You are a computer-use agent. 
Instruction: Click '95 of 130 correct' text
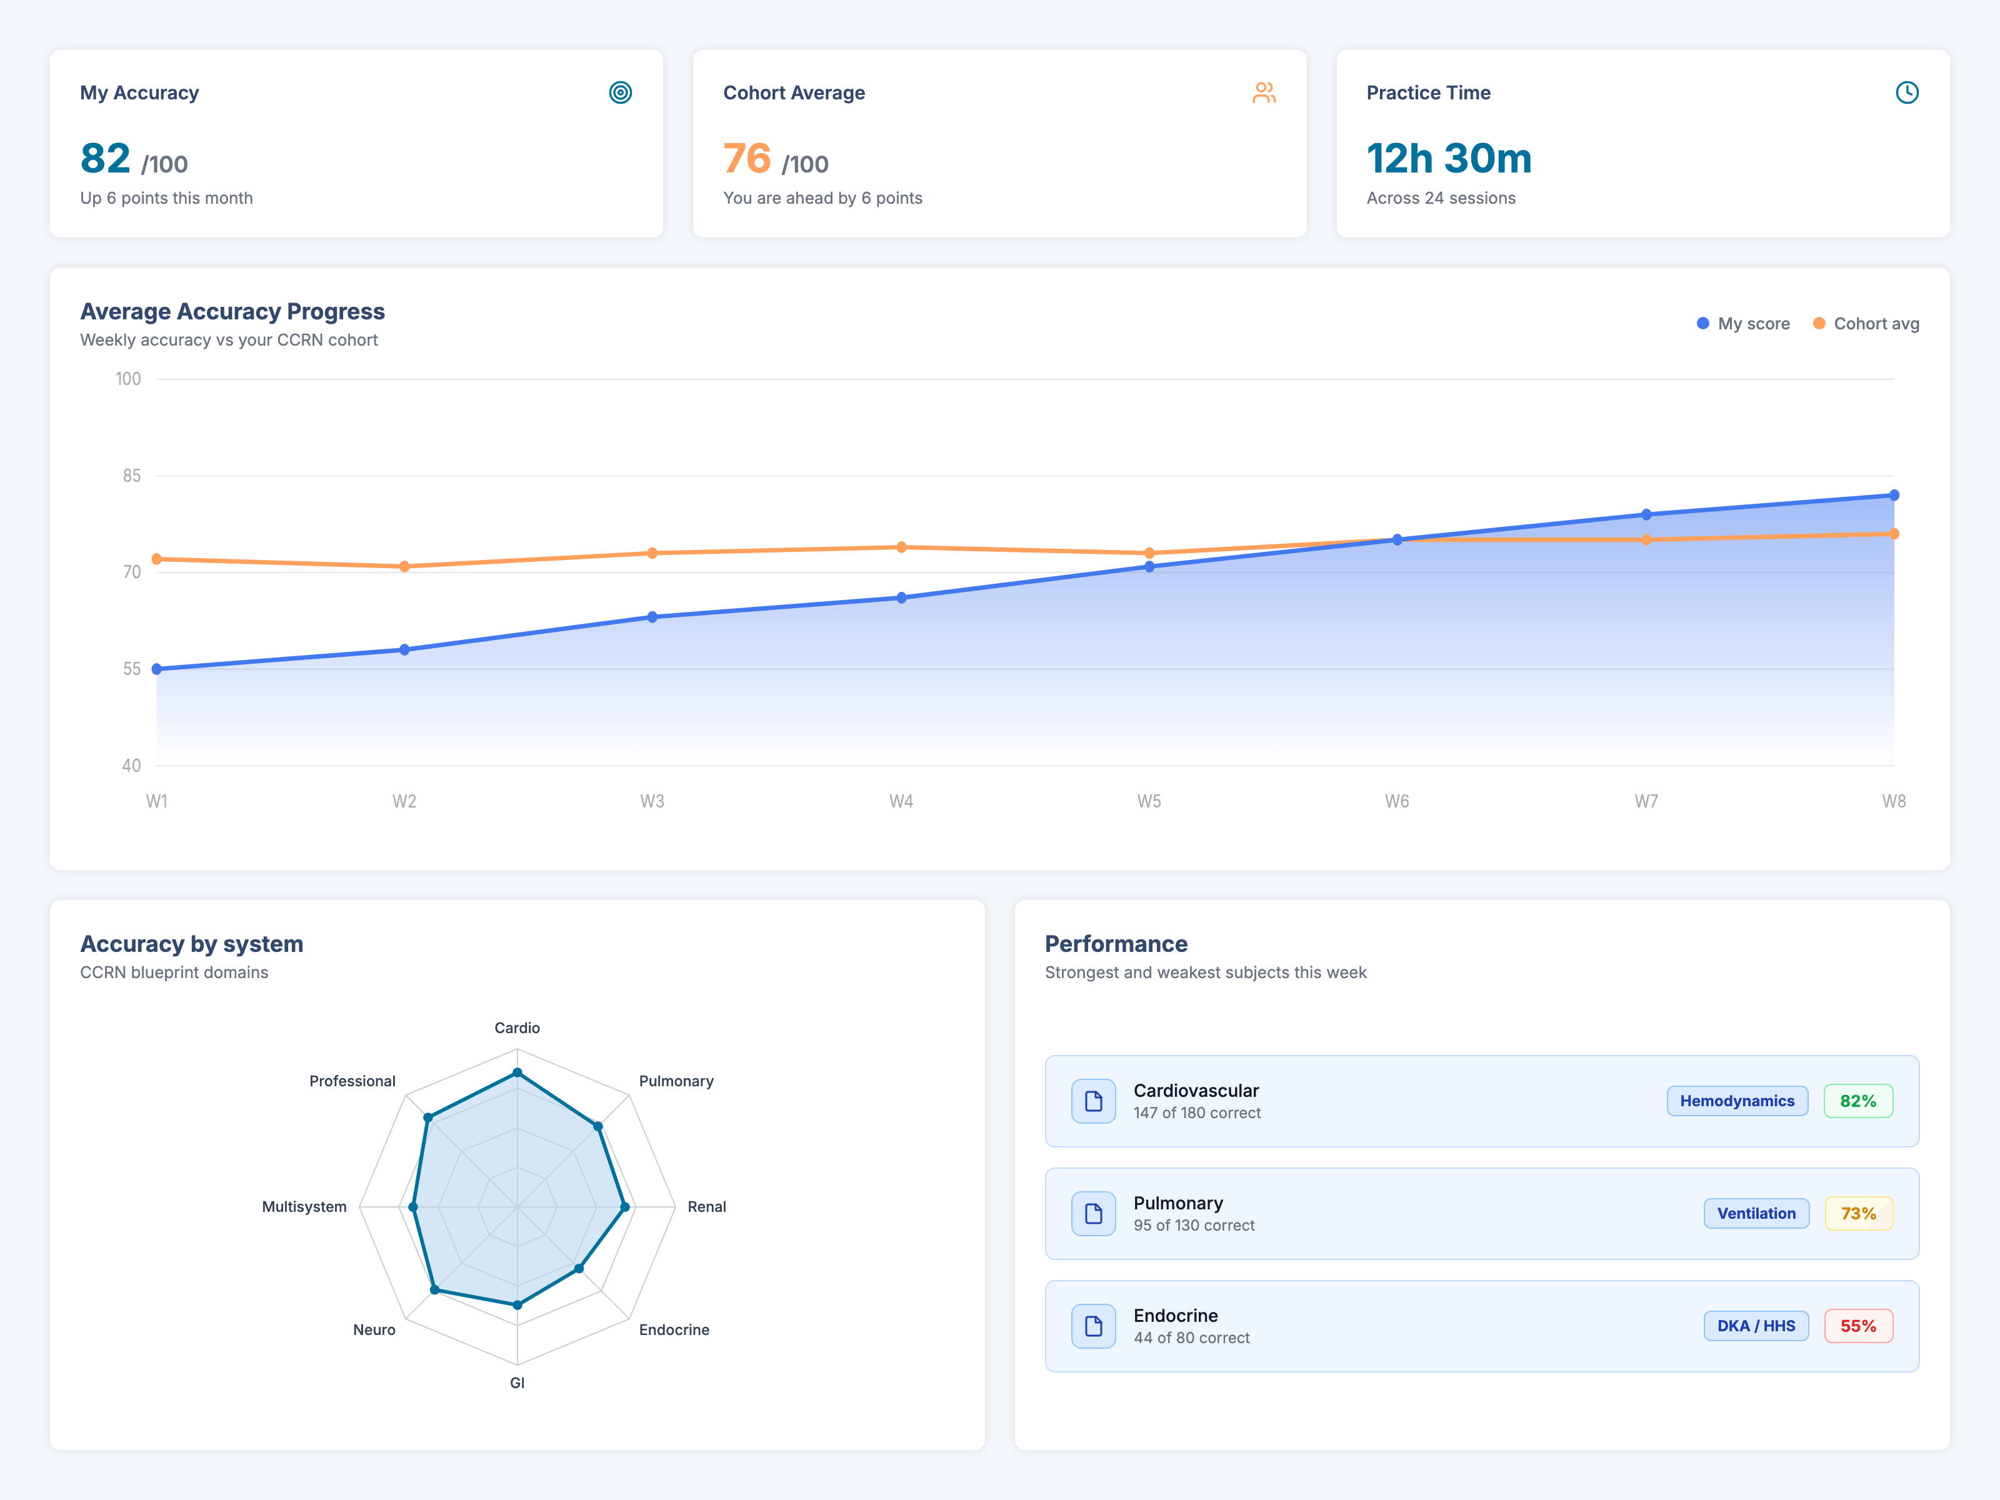tap(1194, 1225)
